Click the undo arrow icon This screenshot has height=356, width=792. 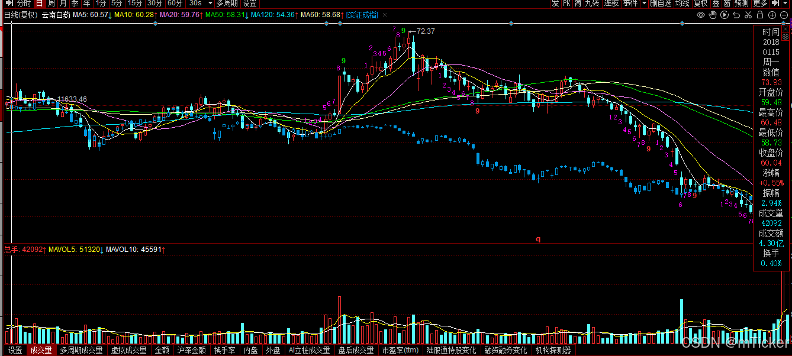(736, 15)
